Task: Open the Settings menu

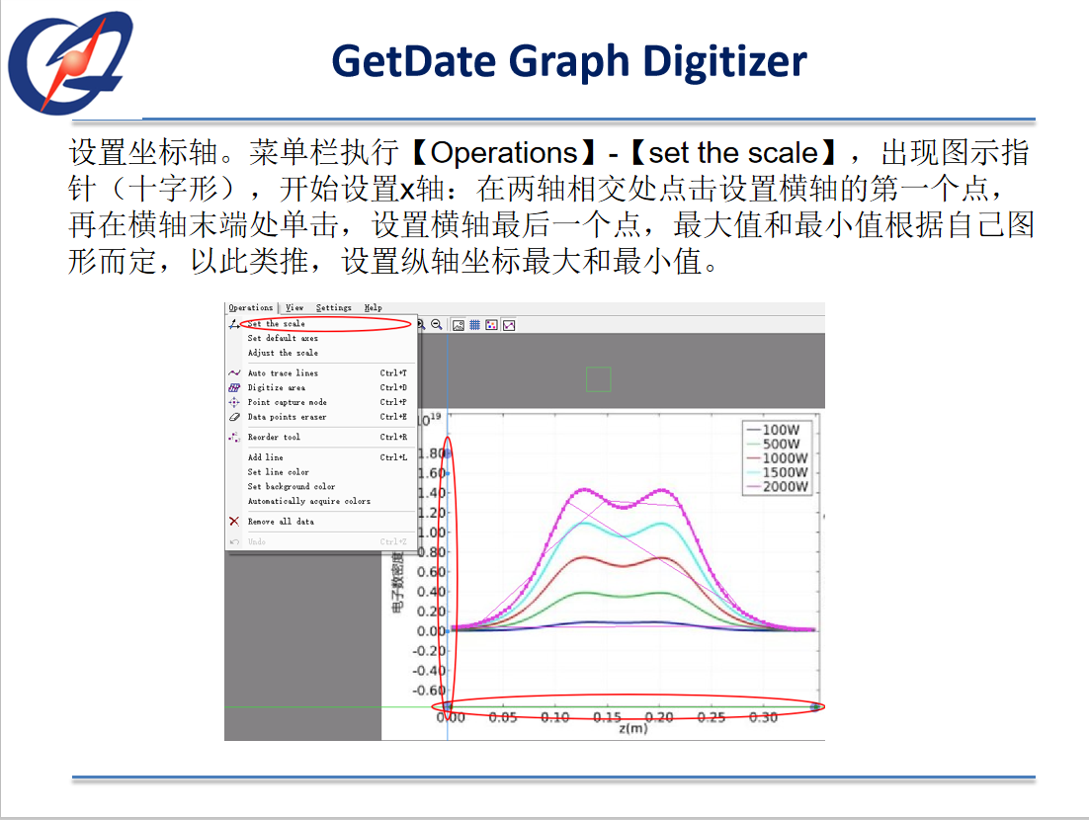Action: (333, 307)
